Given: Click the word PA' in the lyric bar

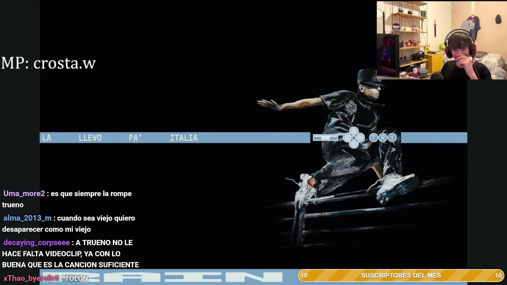Looking at the screenshot, I should [135, 138].
